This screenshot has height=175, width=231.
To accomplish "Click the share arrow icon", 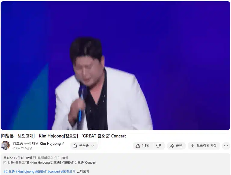I will (172, 146).
